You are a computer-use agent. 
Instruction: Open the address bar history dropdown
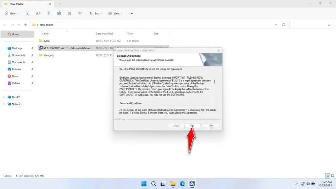coord(276,25)
